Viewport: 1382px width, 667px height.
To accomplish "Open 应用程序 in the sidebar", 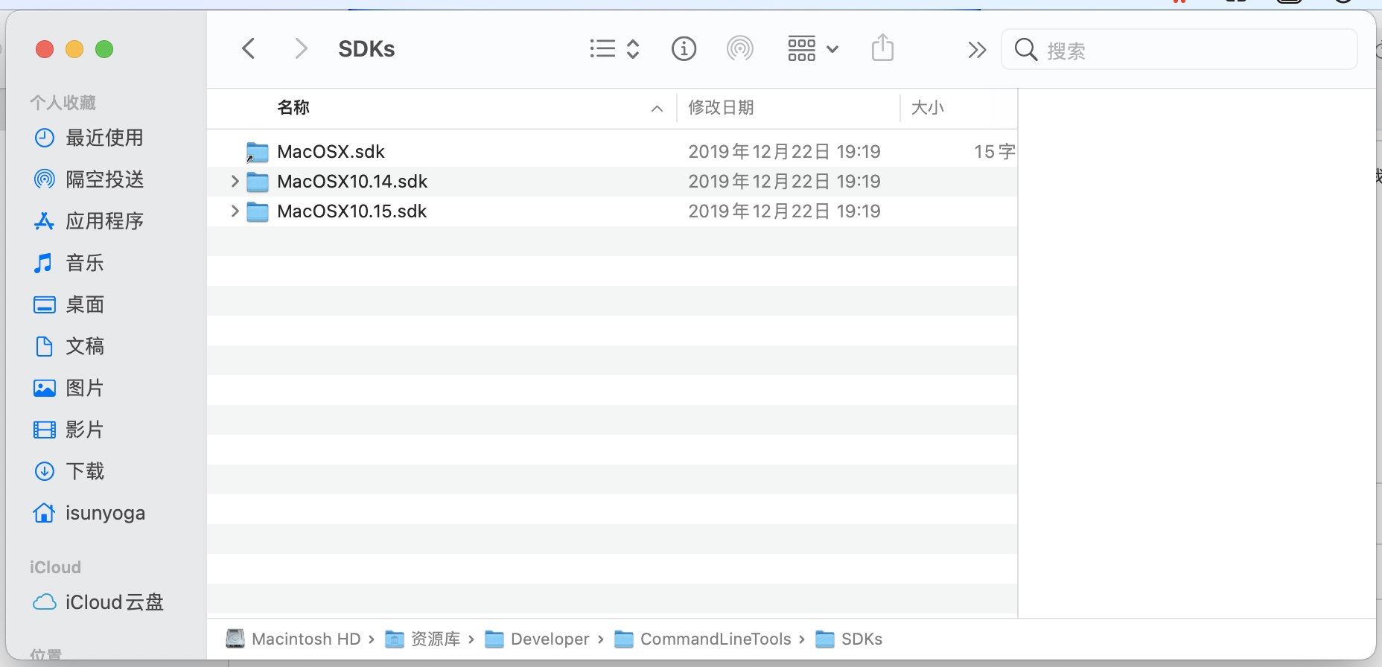I will point(104,221).
